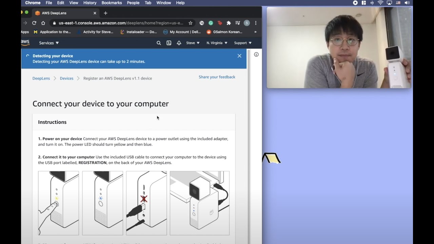The width and height of the screenshot is (434, 244).
Task: Show more bookmarks overflow chevron
Action: pos(255,32)
